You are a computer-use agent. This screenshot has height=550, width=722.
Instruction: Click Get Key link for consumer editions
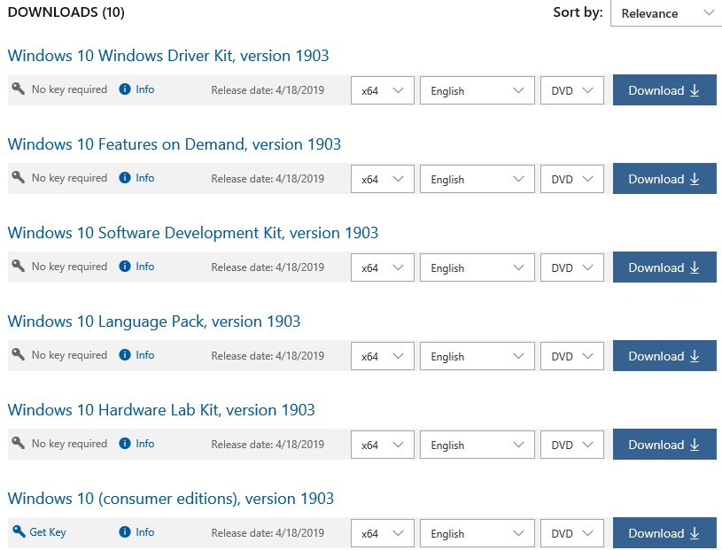coord(48,532)
